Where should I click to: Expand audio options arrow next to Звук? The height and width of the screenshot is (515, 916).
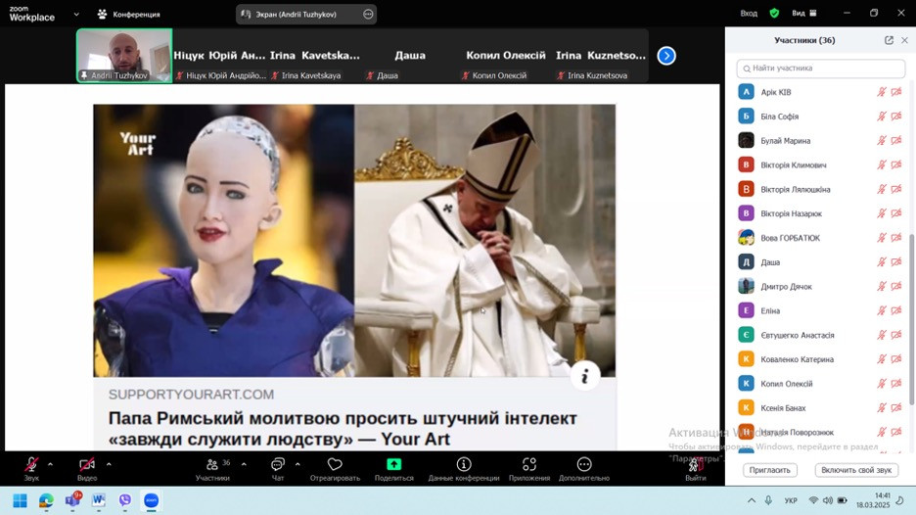(50, 465)
